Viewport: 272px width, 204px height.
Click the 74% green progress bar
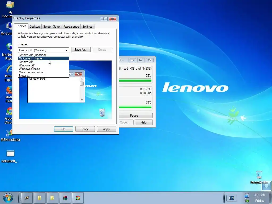pyautogui.click(x=135, y=107)
